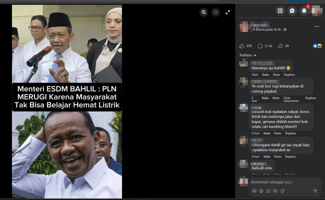The height and width of the screenshot is (200, 325).
Task: Like the post with thumbs-up icon
Action: [x=242, y=46]
